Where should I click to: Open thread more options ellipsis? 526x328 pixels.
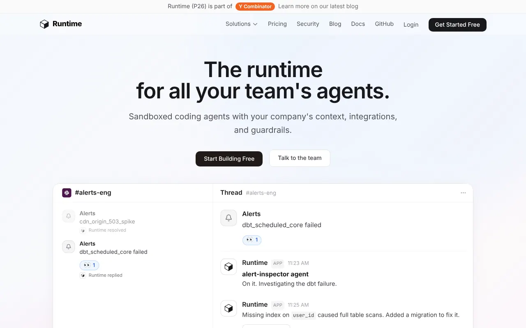click(463, 193)
